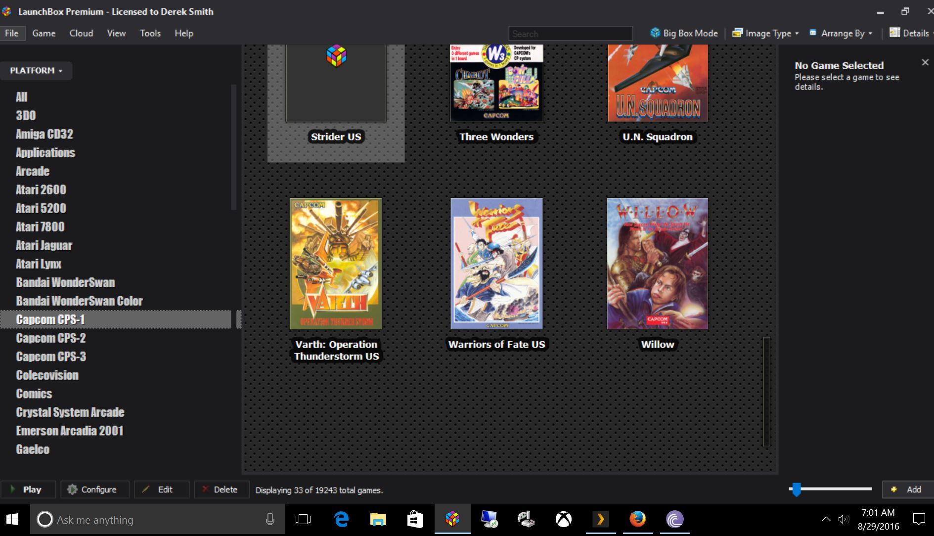Expand the PLATFORM dropdown
Viewport: 934px width, 536px height.
pos(36,71)
